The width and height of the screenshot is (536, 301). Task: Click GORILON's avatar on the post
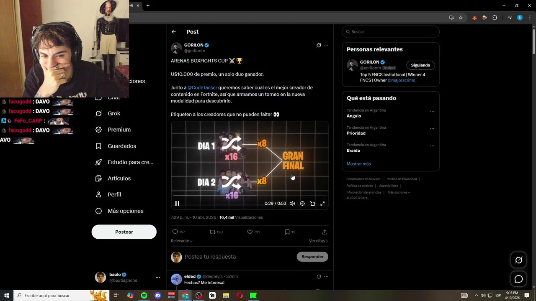coord(176,48)
